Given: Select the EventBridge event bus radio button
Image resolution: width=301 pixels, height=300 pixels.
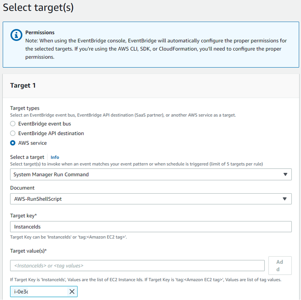Looking at the screenshot, I should point(12,124).
